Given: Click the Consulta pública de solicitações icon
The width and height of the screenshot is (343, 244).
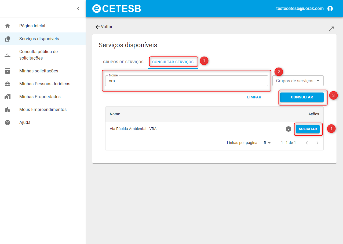Looking at the screenshot, I should pyautogui.click(x=8, y=55).
